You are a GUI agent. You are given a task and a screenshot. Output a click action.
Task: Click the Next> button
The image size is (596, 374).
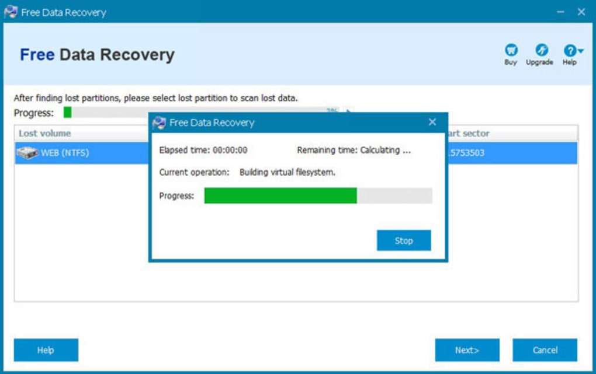click(x=467, y=350)
